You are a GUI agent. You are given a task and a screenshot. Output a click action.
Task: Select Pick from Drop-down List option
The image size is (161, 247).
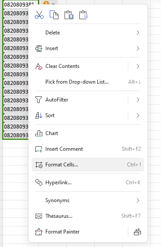[88, 82]
